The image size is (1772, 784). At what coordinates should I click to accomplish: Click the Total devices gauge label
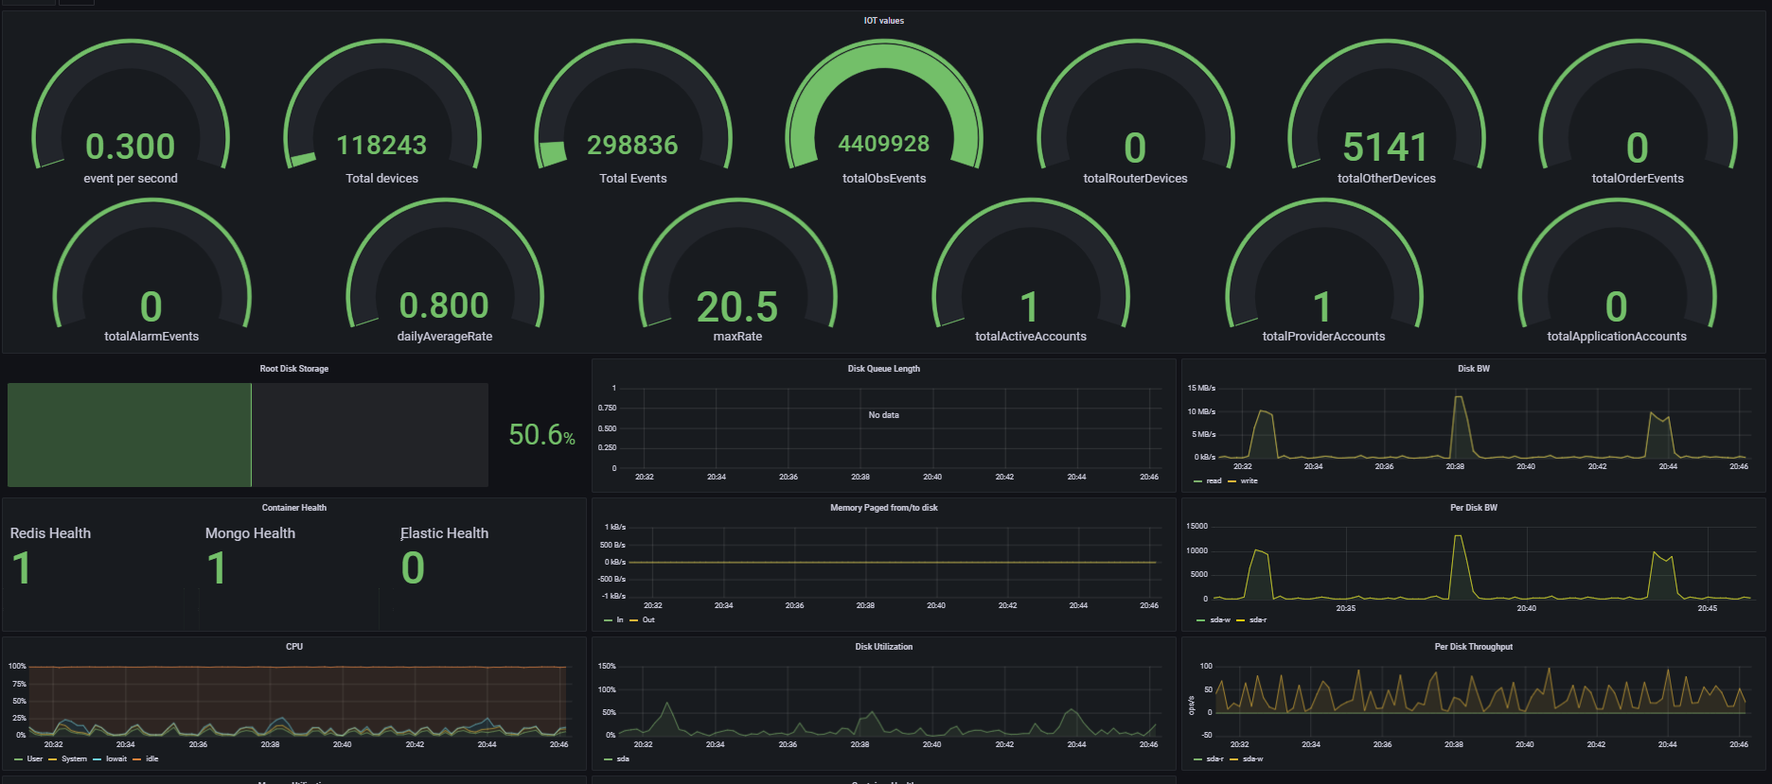pyautogui.click(x=381, y=179)
